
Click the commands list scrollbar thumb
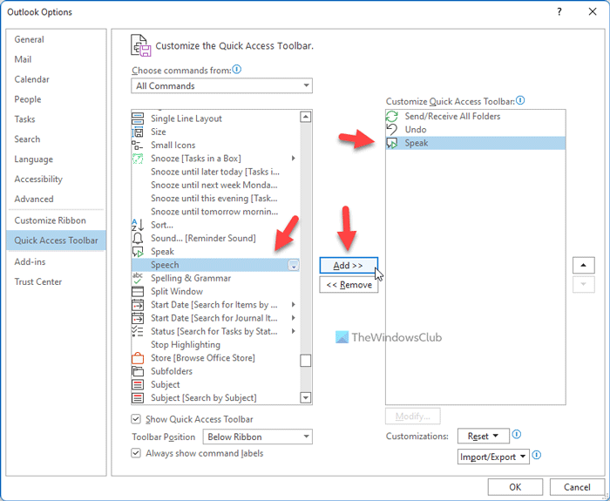(x=306, y=361)
